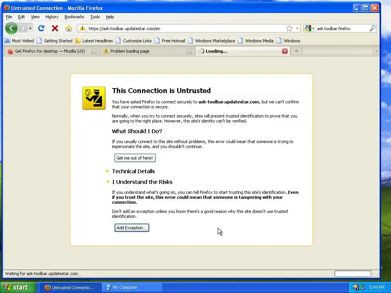Open the search engine selector dropdown
The image size is (391, 293).
click(309, 28)
